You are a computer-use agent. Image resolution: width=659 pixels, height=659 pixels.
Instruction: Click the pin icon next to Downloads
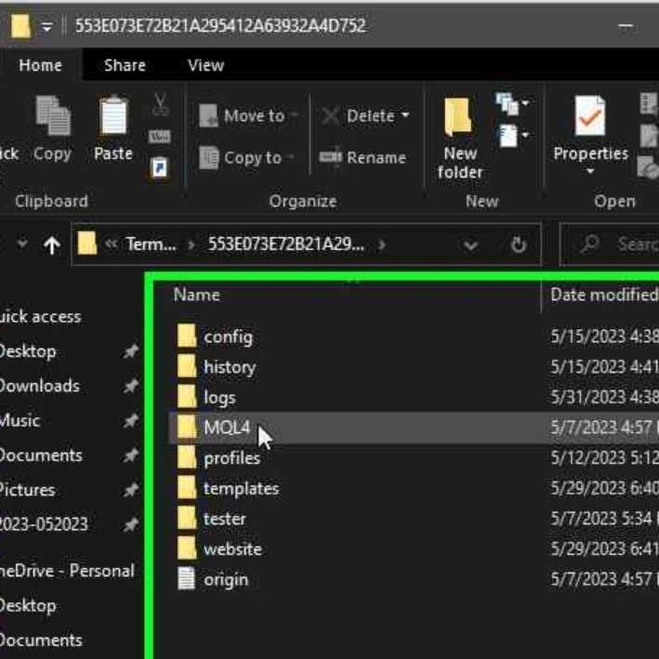click(131, 386)
